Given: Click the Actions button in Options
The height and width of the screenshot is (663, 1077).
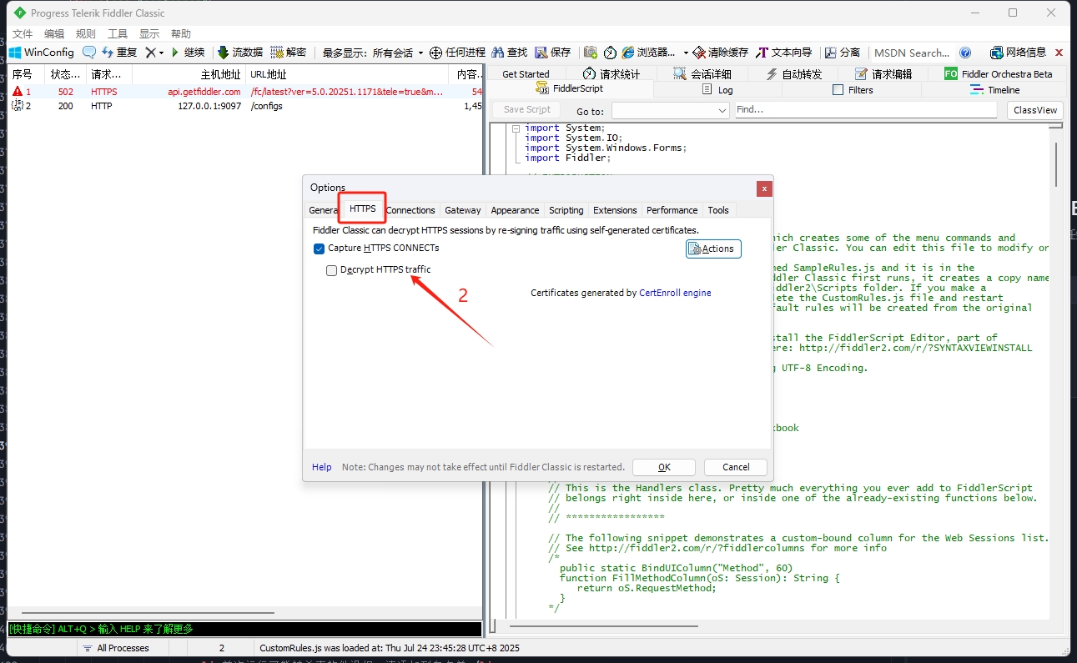Looking at the screenshot, I should [713, 249].
